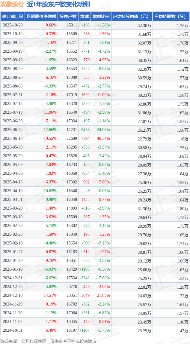Click the 数据来源 footer note text
The image size is (190, 344).
(48, 341)
